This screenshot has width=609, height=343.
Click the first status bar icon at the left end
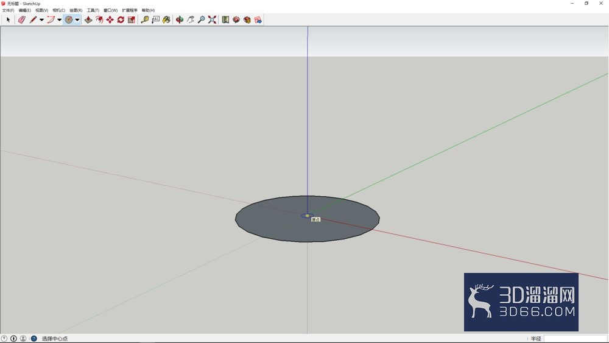[x=4, y=338]
